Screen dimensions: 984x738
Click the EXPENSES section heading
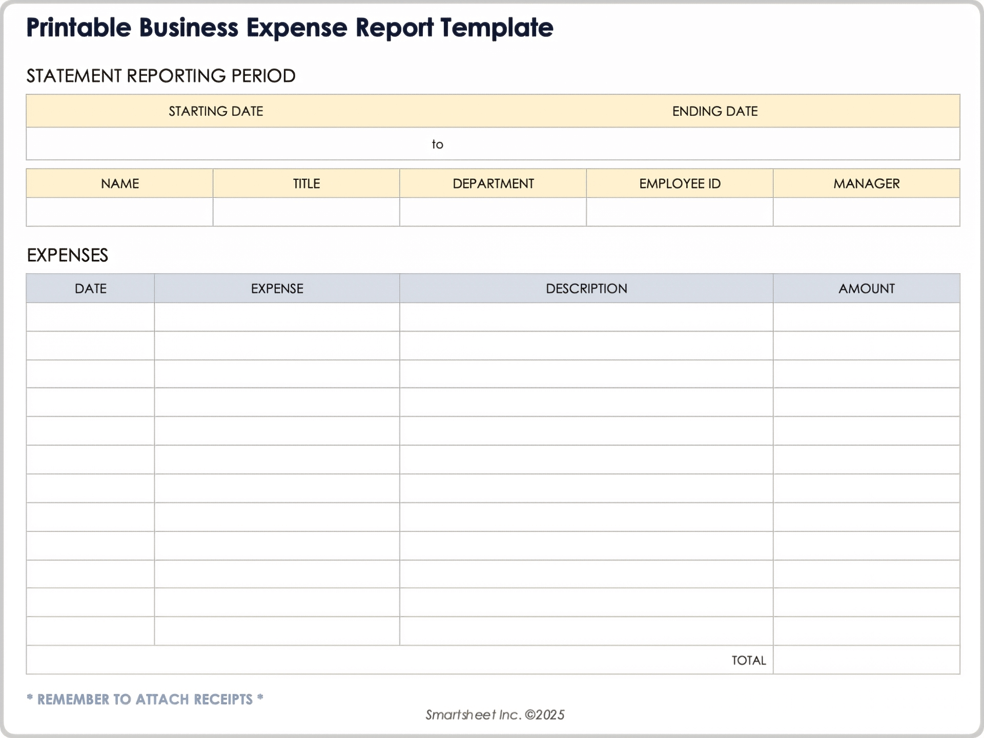[x=67, y=254]
